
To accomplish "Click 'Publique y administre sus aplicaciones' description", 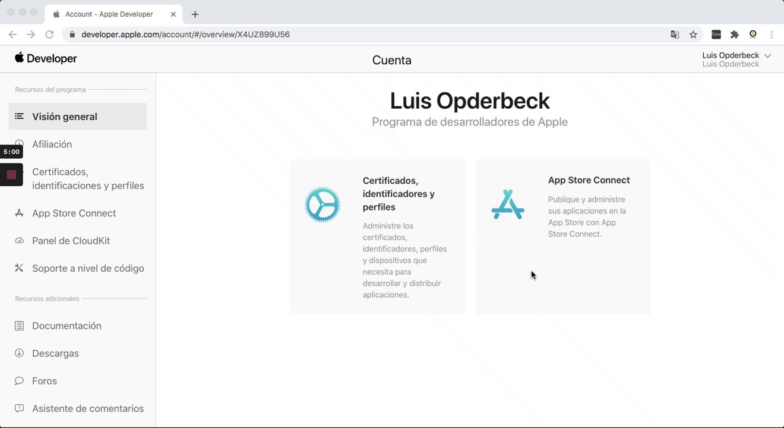I will [587, 216].
